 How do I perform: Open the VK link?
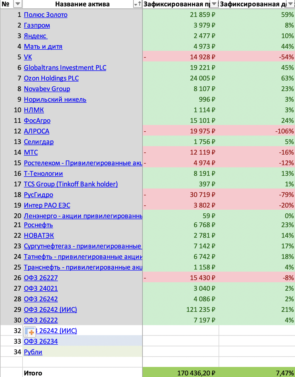coord(28,57)
